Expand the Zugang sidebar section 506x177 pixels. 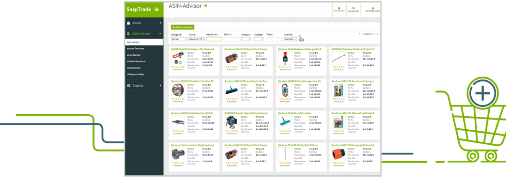pyautogui.click(x=144, y=85)
